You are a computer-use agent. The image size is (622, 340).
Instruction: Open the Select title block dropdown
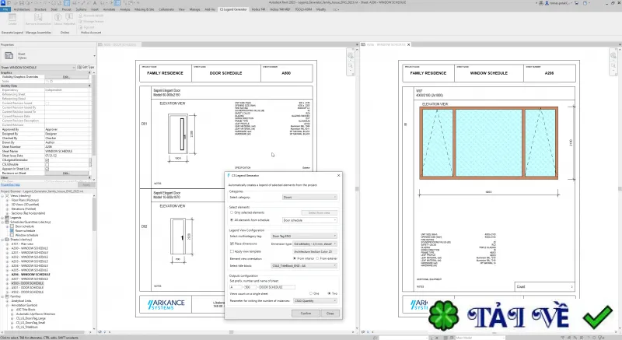[304, 266]
